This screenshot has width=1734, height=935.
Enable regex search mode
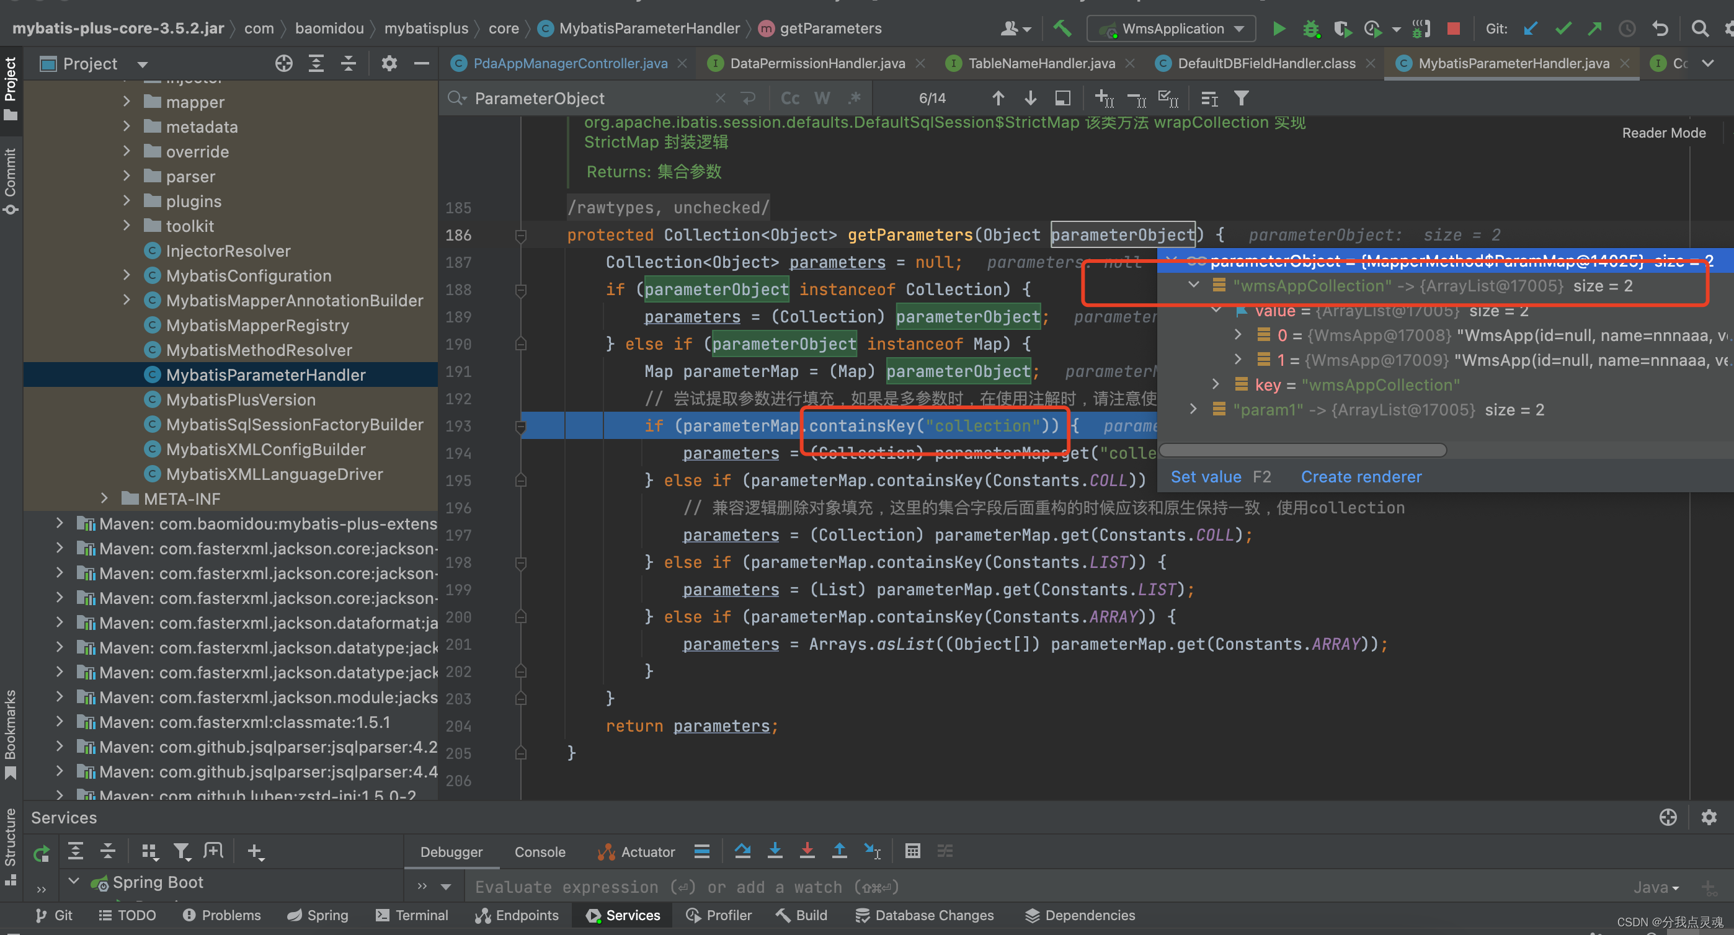(854, 99)
